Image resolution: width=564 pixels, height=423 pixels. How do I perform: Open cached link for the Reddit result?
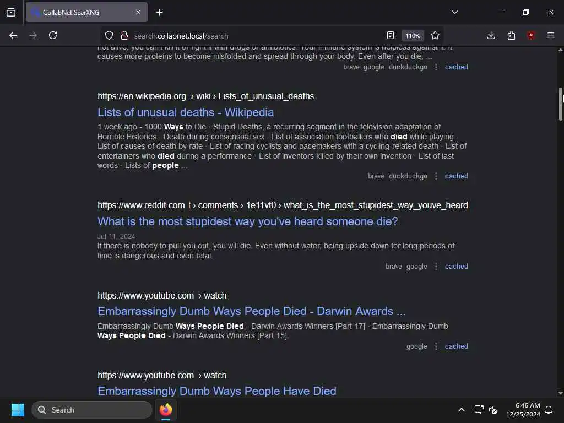tap(457, 266)
